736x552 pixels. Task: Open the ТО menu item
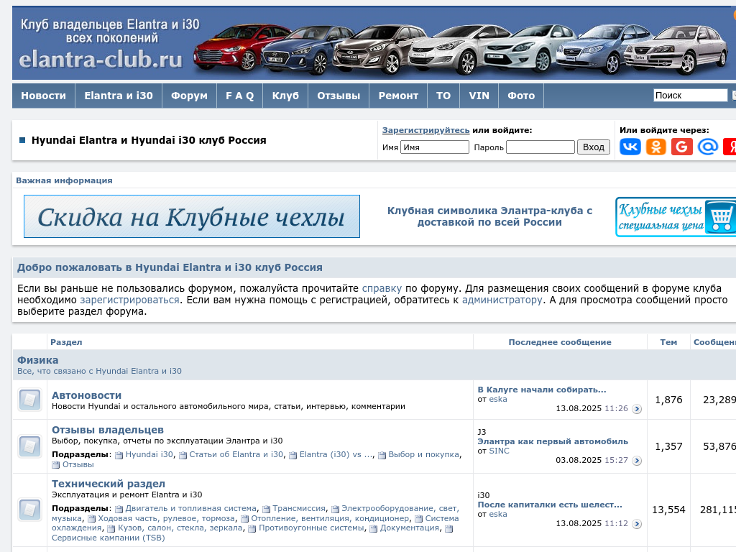point(443,96)
